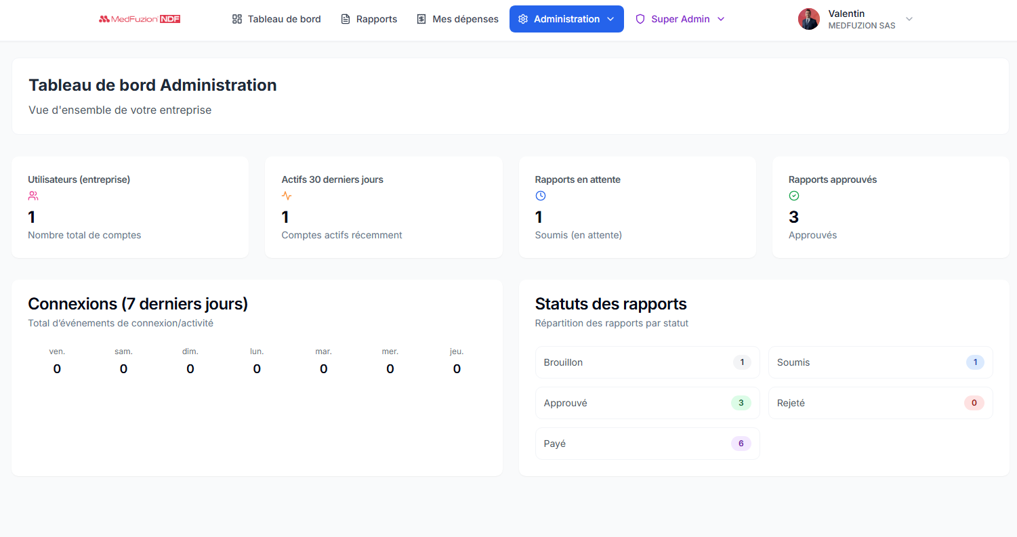Select the Payé status row

647,444
